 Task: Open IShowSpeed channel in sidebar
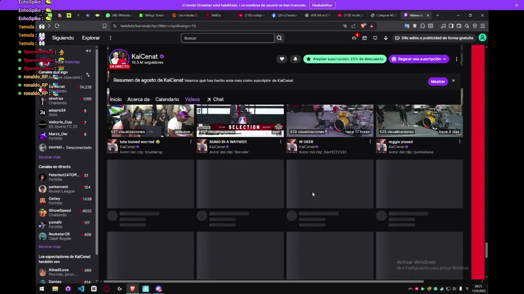tap(65, 213)
